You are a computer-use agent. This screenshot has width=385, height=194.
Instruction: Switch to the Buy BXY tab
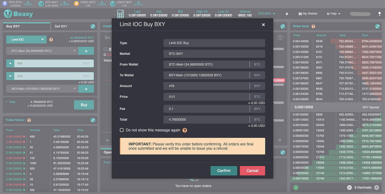coord(26,26)
